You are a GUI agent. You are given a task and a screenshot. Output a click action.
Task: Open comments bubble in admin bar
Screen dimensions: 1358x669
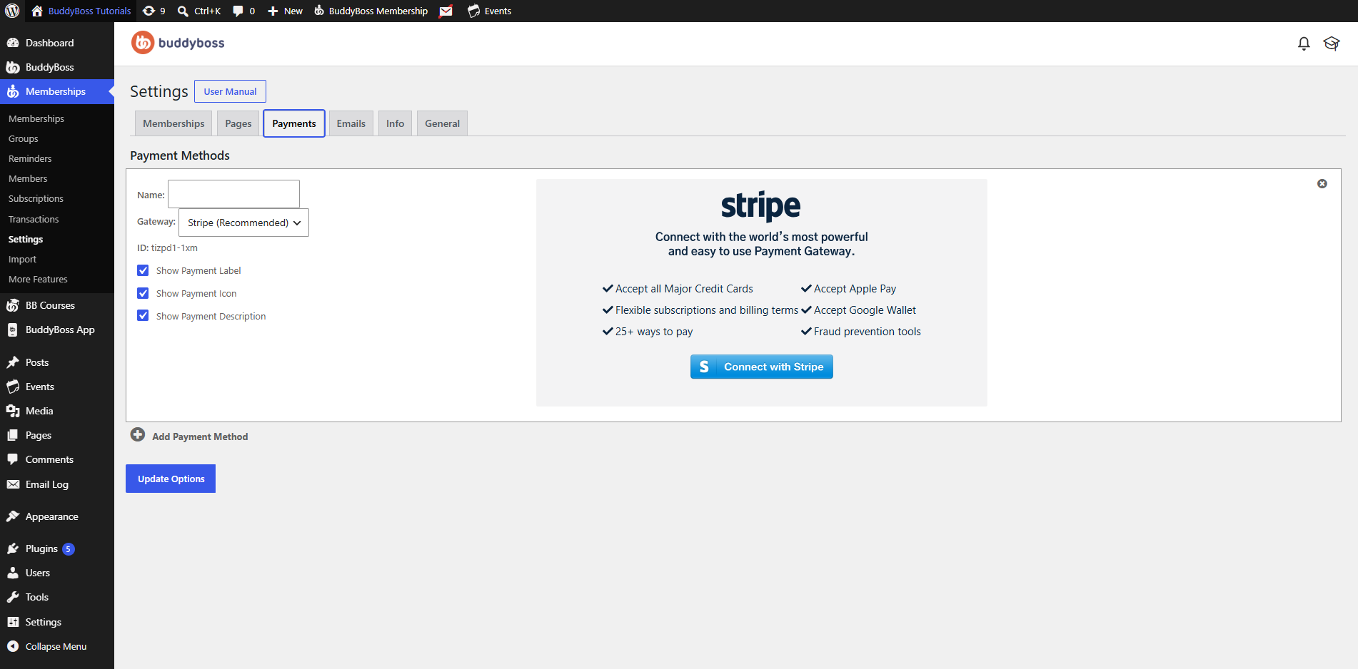pyautogui.click(x=243, y=11)
